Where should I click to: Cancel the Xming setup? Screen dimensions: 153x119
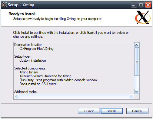[137, 111]
